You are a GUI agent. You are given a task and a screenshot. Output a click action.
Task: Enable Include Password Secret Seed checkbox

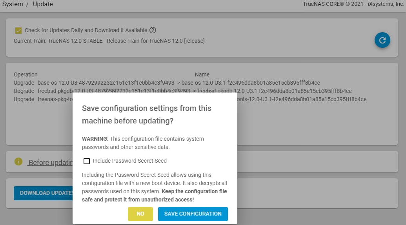(87, 161)
